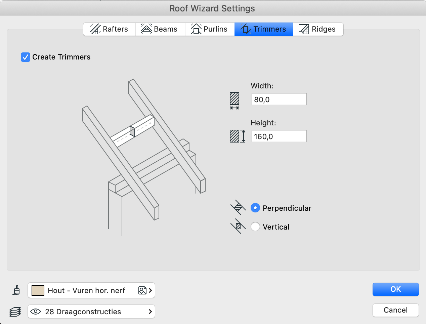Go to the Purlins tab
426x324 pixels.
click(x=210, y=29)
